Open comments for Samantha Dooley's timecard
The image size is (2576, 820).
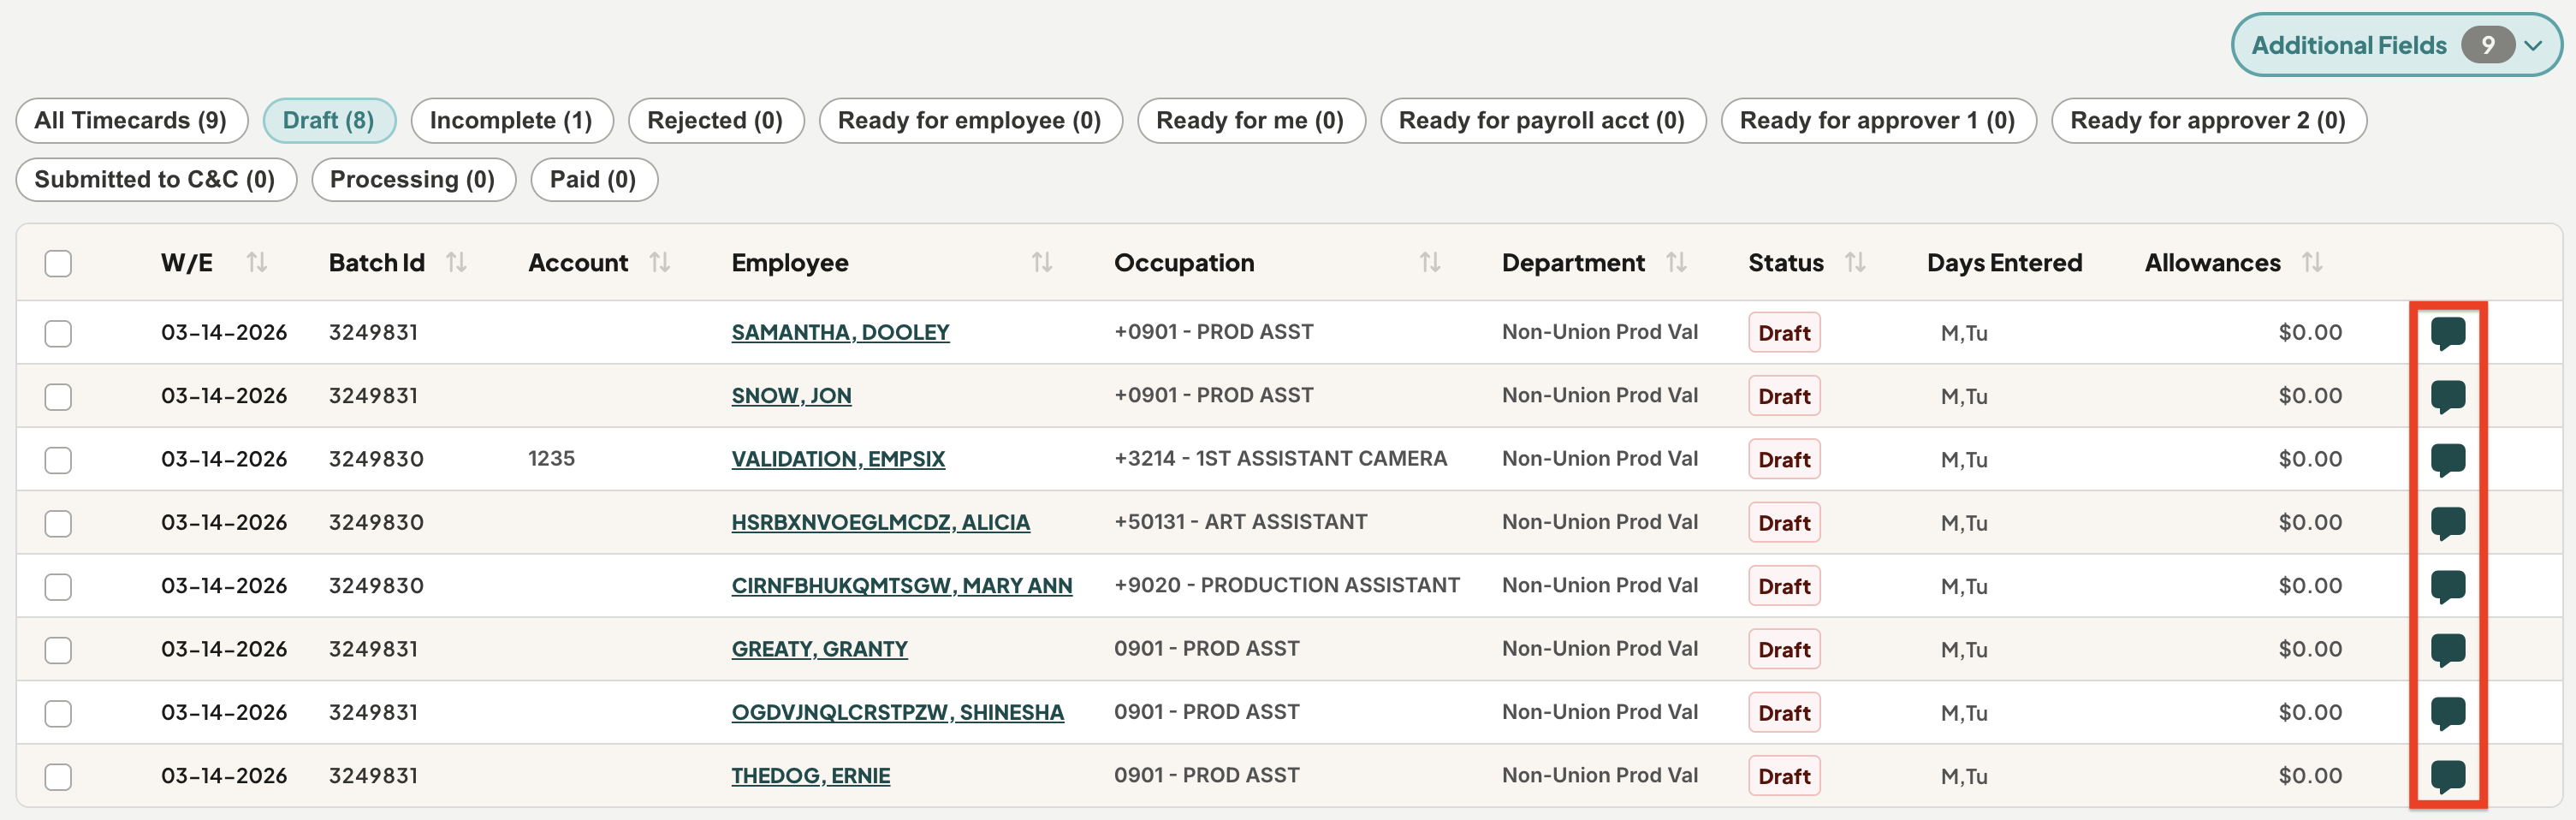[x=2448, y=333]
